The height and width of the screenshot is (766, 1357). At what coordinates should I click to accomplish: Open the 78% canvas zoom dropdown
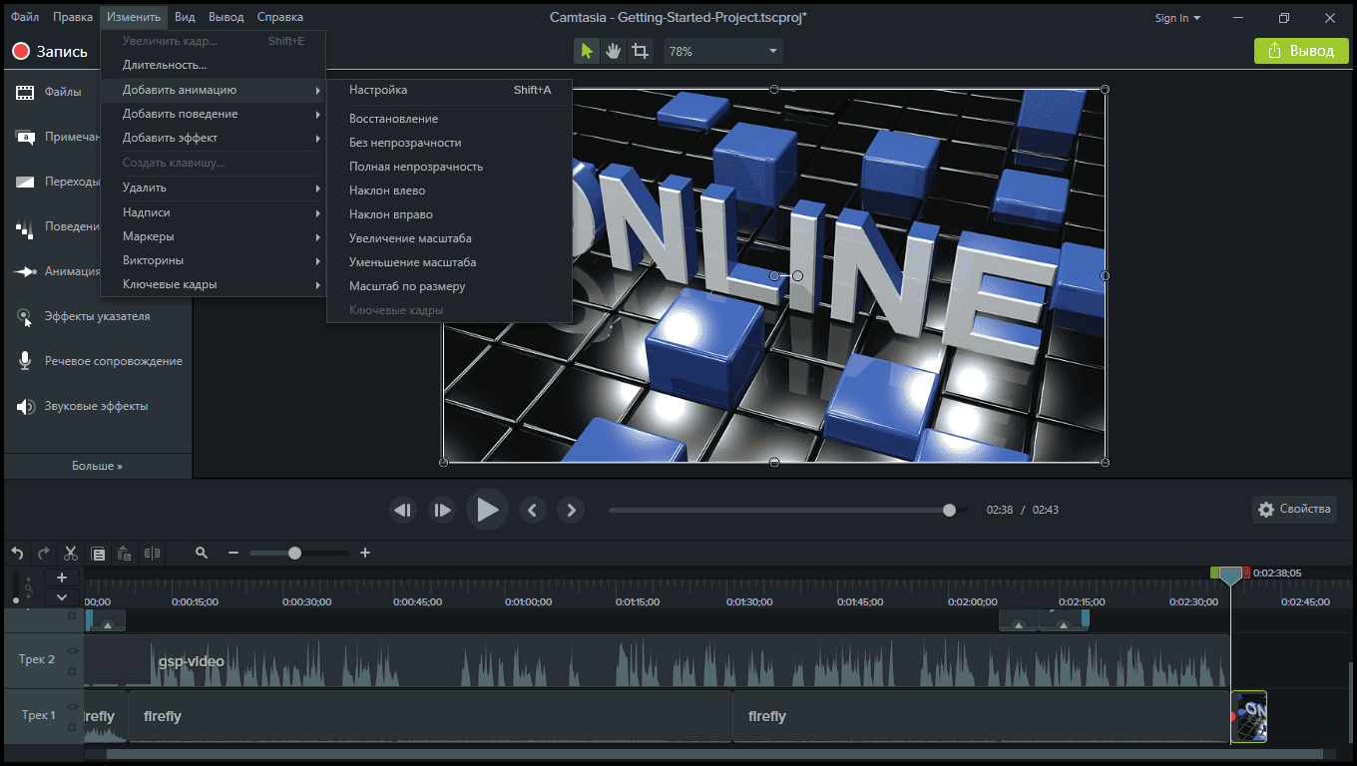[722, 51]
